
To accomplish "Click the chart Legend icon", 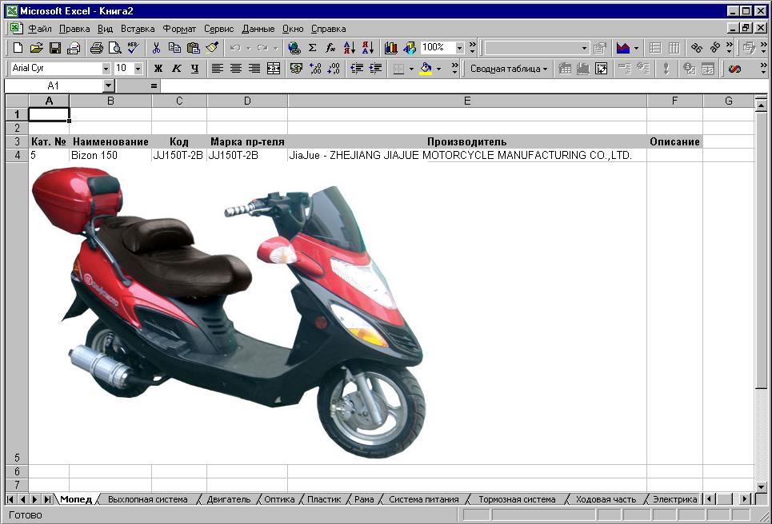I will click(x=655, y=48).
